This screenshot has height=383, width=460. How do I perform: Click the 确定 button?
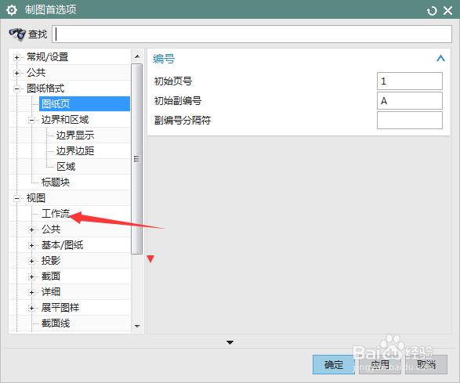tap(334, 364)
